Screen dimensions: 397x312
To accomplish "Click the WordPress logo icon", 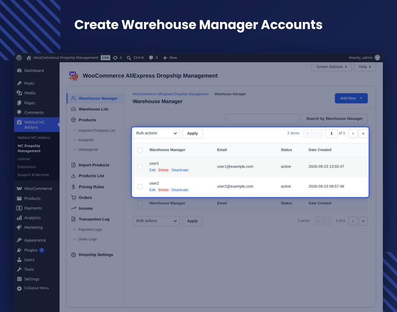I will (19, 58).
